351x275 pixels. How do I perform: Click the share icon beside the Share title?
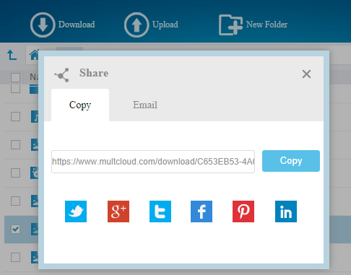point(62,75)
